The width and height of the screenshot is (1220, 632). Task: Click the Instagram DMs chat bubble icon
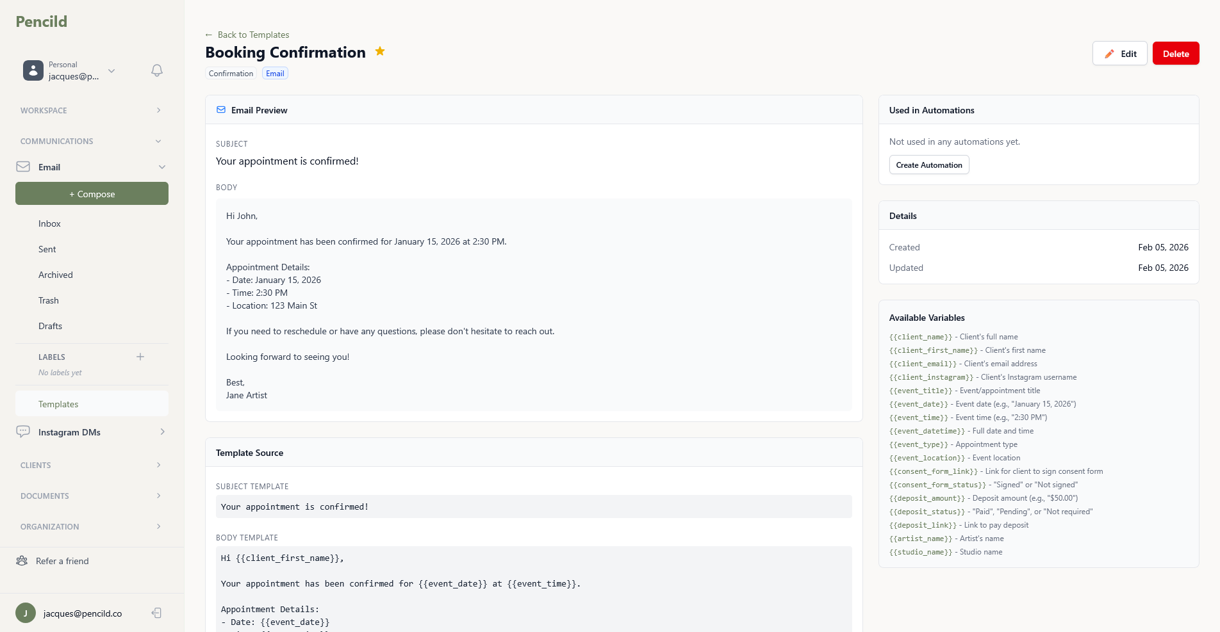coord(23,432)
